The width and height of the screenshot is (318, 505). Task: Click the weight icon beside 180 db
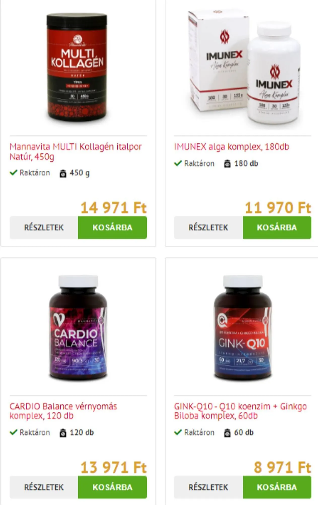tap(227, 164)
